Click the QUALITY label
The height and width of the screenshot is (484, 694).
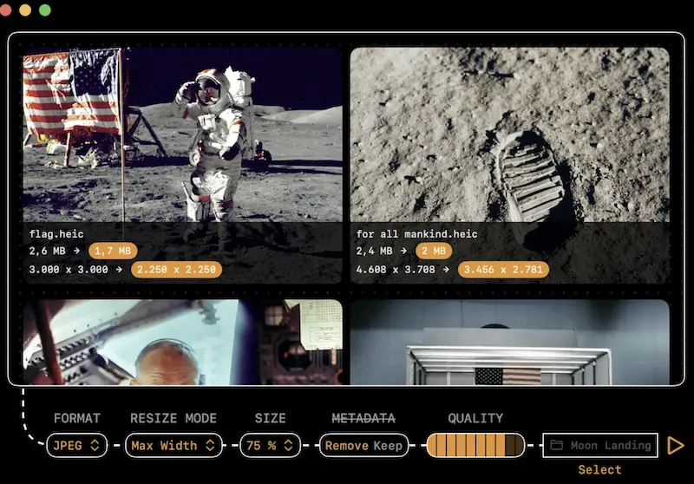point(475,418)
